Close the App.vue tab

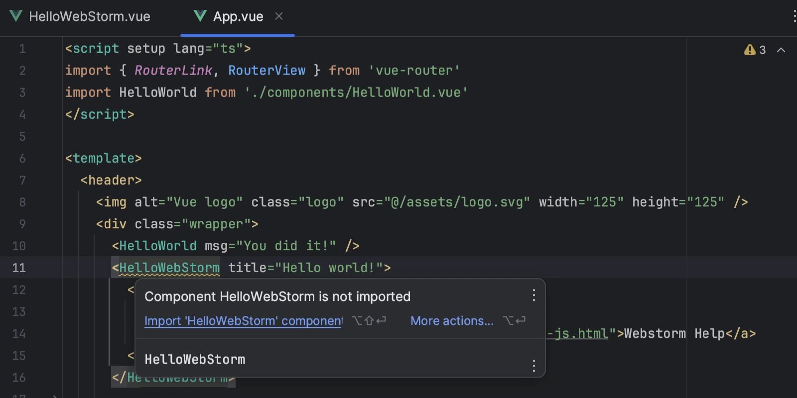click(x=279, y=16)
